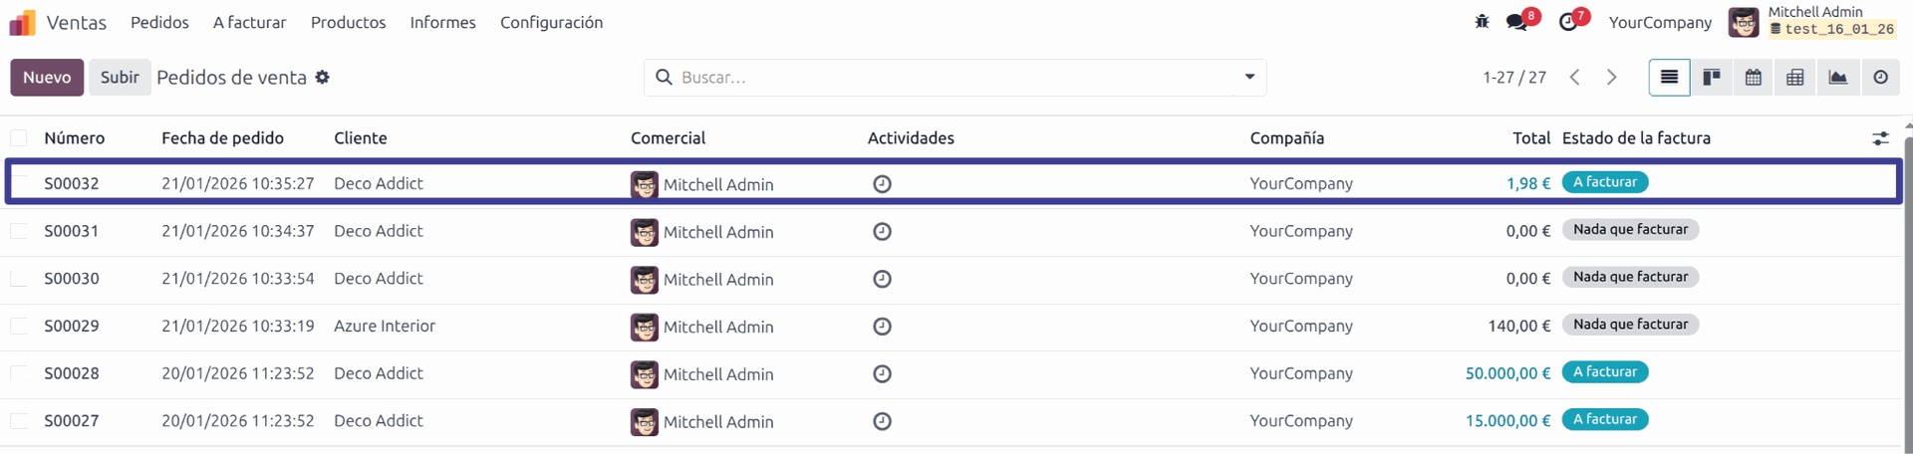Open conversations messages icon
1913x454 pixels.
coord(1517,22)
